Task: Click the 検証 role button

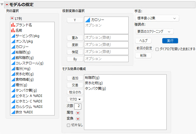Action: tap(75, 52)
